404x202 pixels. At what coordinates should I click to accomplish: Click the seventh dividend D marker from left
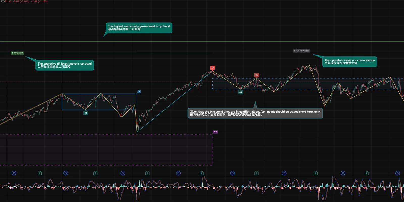pos(343,173)
